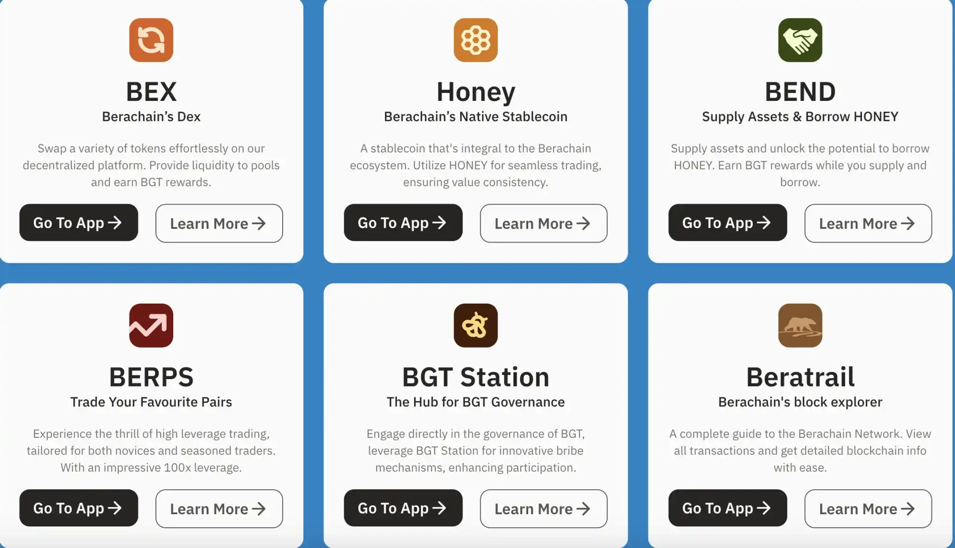Click the Beratrail bear icon
955x548 pixels.
point(800,325)
